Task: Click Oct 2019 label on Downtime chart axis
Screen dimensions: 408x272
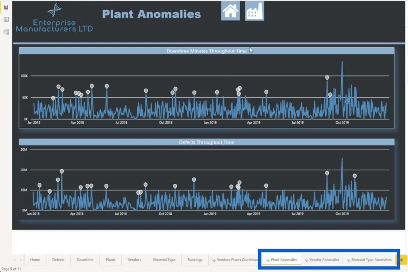Action: pos(342,122)
